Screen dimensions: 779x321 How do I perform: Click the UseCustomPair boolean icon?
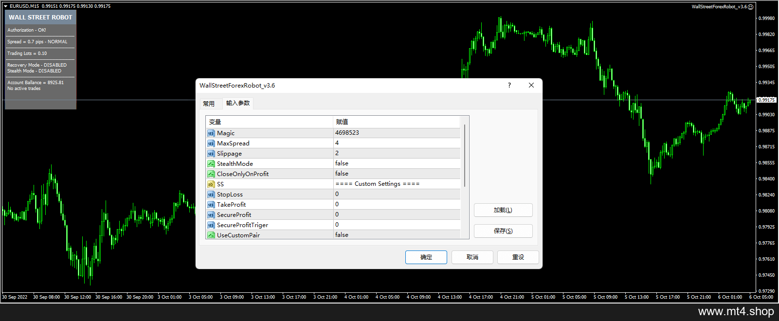pyautogui.click(x=211, y=235)
